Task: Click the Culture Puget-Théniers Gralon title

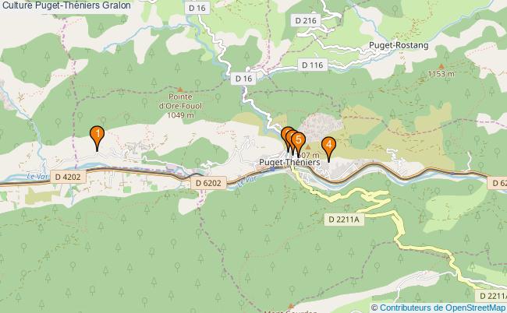Action: tap(66, 5)
